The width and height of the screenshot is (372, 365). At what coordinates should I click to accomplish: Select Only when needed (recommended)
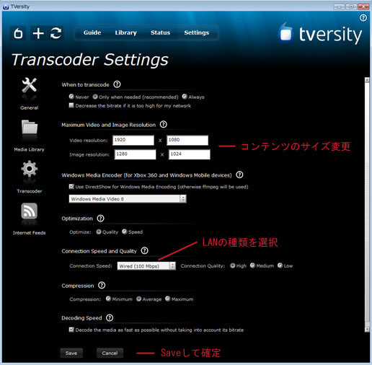(x=95, y=97)
